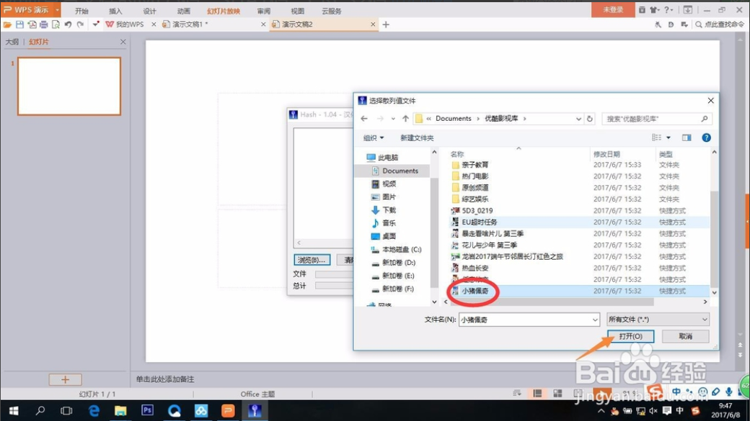Viewport: 750px width, 421px height.
Task: Open the 设计 ribbon tab
Action: coord(150,11)
